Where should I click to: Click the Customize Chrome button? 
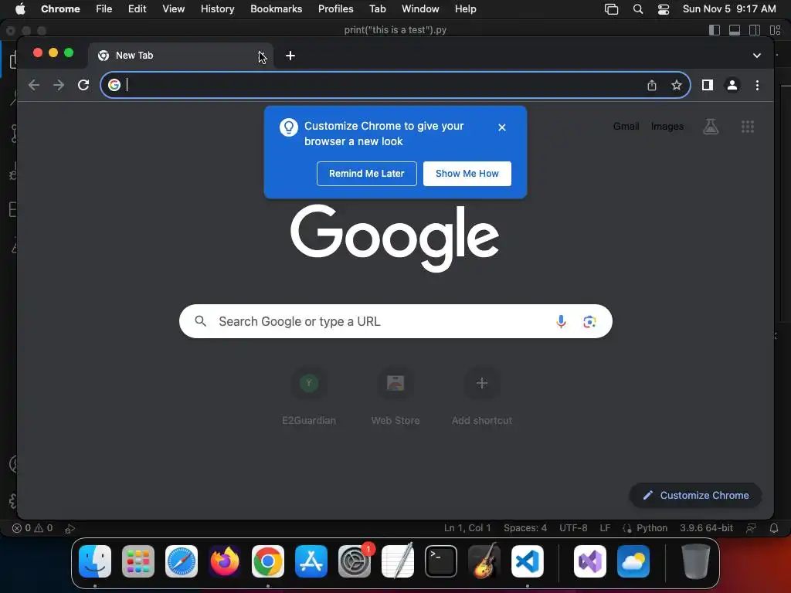coord(696,495)
